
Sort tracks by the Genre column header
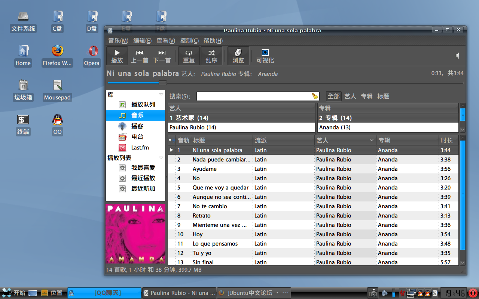284,141
